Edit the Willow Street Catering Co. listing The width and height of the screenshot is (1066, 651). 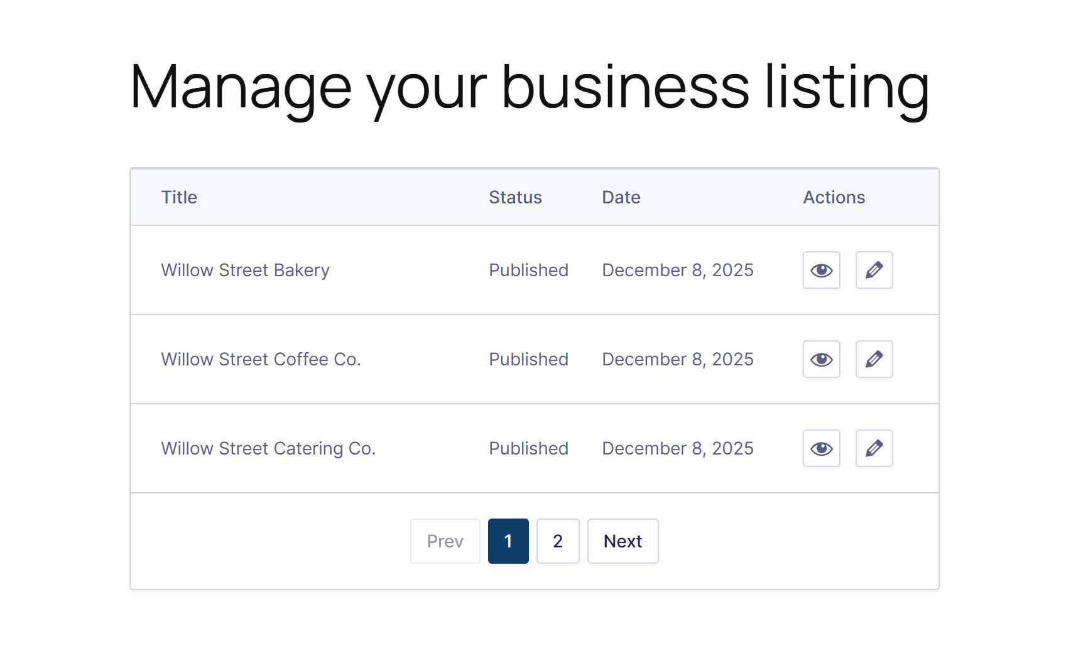click(x=874, y=448)
